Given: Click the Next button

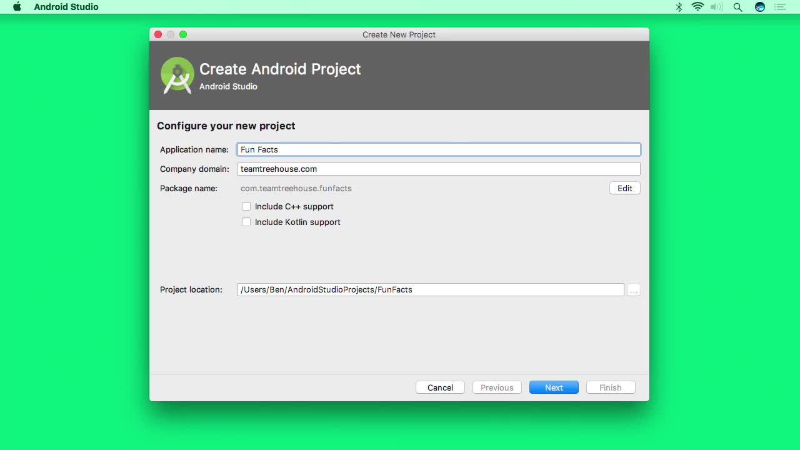Looking at the screenshot, I should click(554, 387).
